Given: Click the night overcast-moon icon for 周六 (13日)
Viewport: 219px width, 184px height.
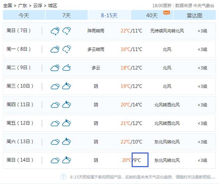Looking at the screenshot, I should click(x=67, y=141).
